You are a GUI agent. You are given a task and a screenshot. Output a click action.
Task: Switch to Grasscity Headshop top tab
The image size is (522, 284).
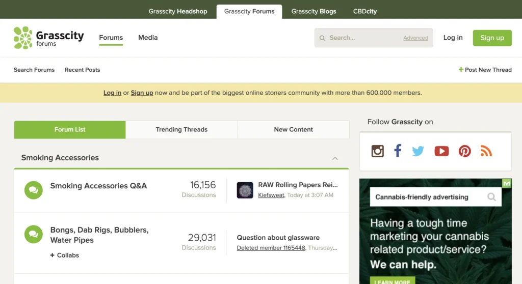178,11
